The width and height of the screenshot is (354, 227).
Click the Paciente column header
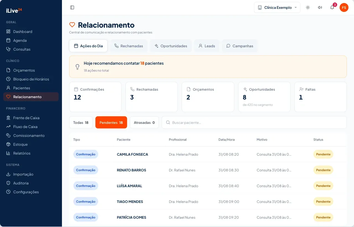(x=124, y=140)
